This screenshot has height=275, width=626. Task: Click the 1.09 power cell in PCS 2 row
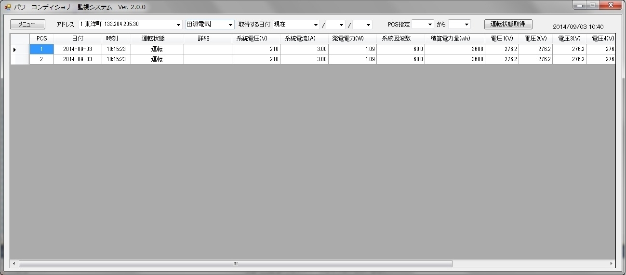coord(353,59)
